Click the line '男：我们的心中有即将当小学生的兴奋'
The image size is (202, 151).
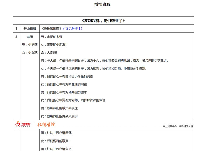67,76
